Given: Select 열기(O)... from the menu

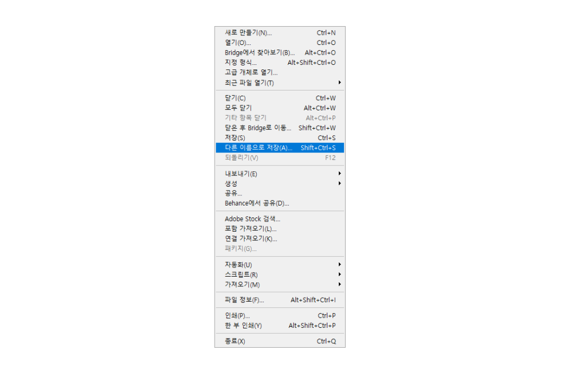Looking at the screenshot, I should coord(280,43).
